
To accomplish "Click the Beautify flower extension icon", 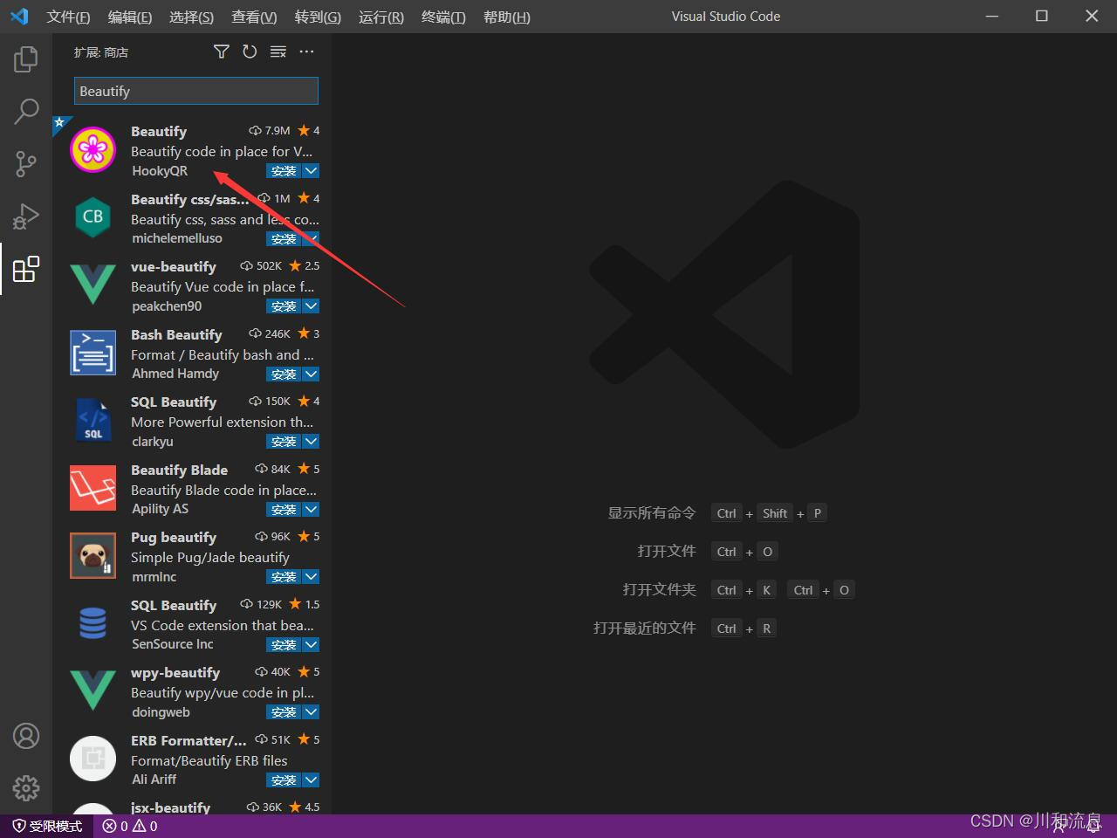I will pos(93,150).
